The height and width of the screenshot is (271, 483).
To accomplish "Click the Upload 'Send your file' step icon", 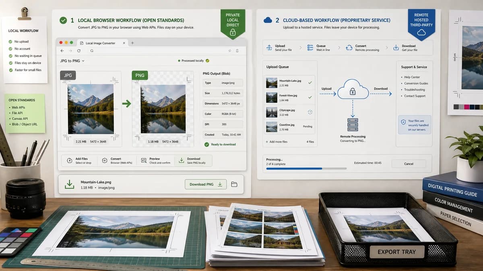I will pos(269,48).
